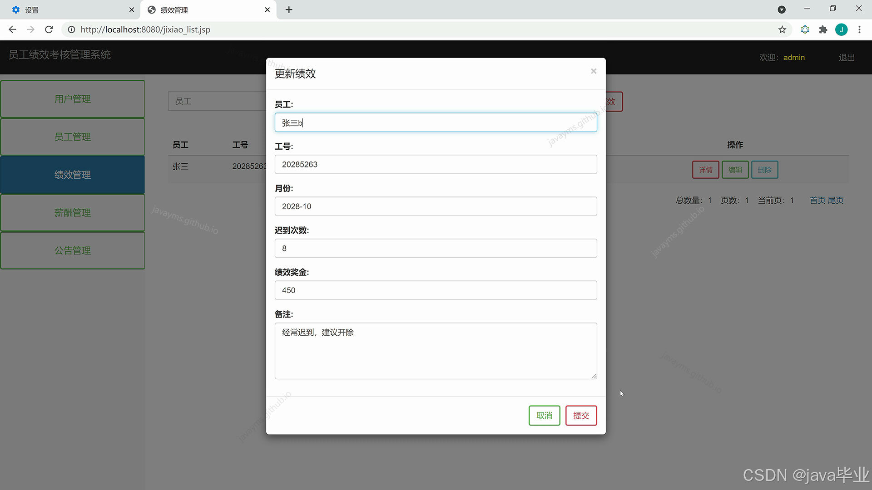
Task: Bookmark this page with the star icon
Action: pyautogui.click(x=782, y=29)
